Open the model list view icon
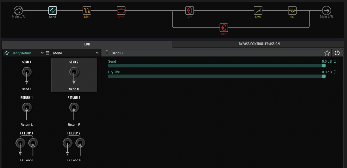347x168 pixels. tap(48, 53)
